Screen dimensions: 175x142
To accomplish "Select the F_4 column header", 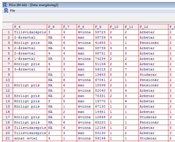I will [x=30, y=27].
